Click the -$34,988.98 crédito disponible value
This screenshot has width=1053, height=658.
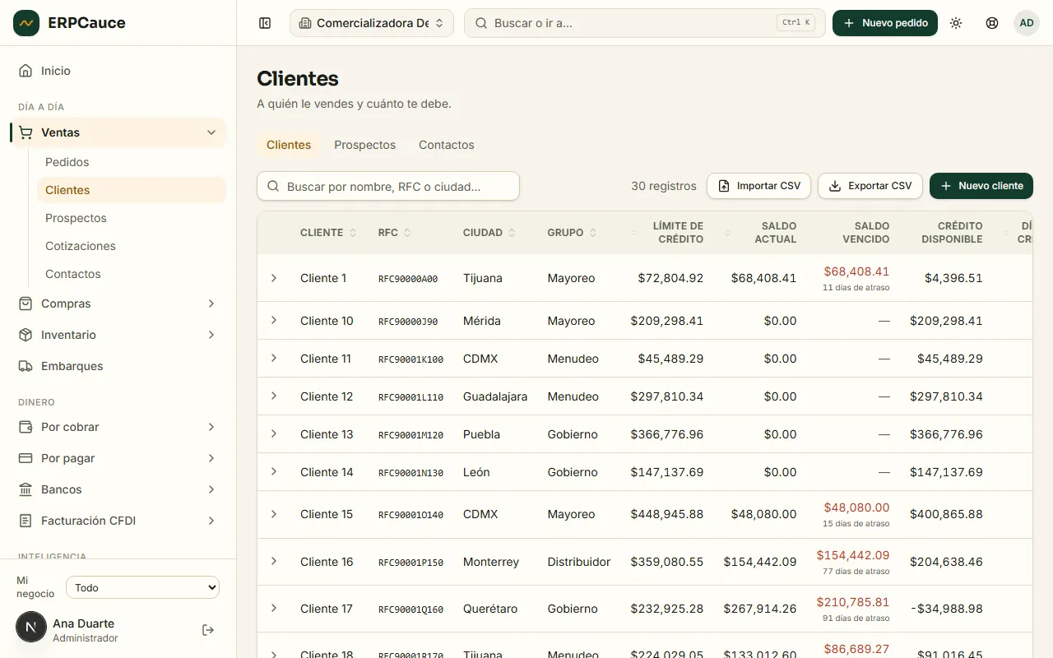pos(947,609)
